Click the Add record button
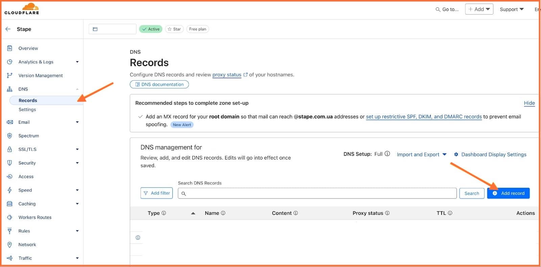This screenshot has width=541, height=267. coord(508,193)
